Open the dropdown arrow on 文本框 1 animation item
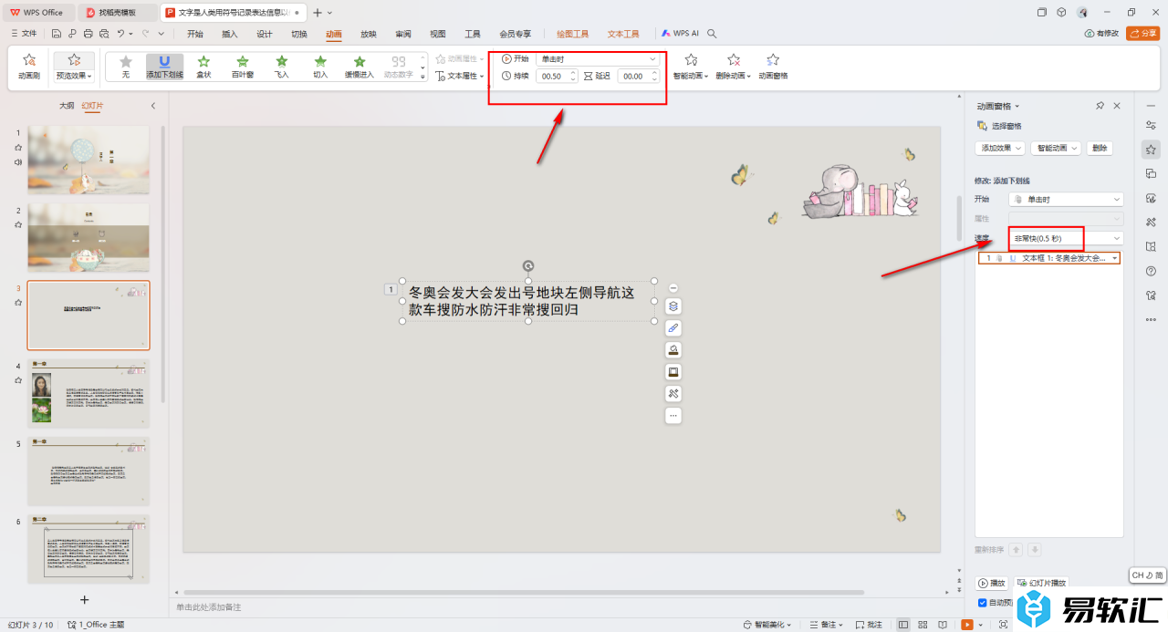Viewport: 1168px width, 632px height. tap(1115, 258)
